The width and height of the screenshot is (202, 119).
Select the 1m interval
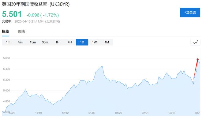(x=8, y=42)
